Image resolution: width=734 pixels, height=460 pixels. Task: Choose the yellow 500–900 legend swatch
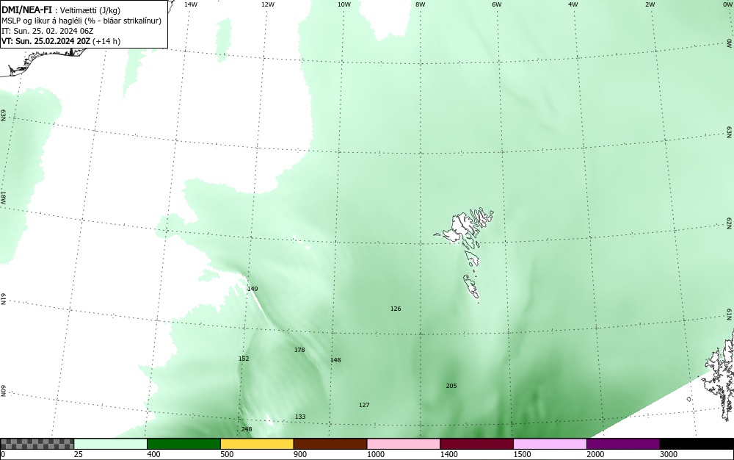tap(257, 444)
